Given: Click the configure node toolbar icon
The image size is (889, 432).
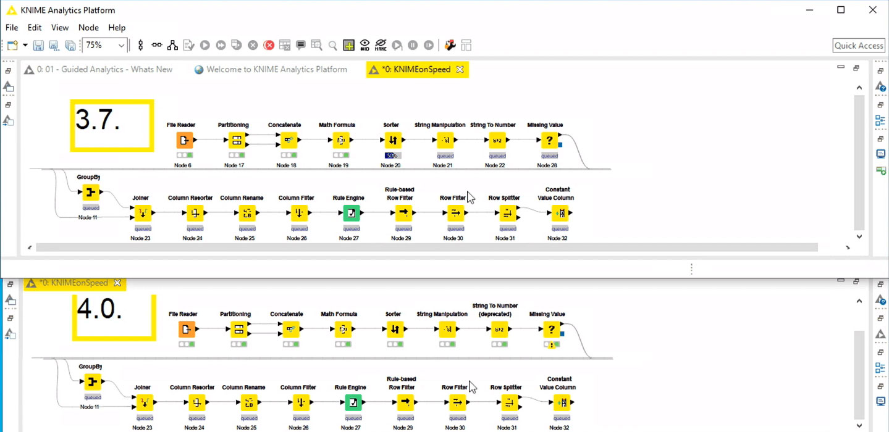Looking at the screenshot, I should (x=188, y=45).
